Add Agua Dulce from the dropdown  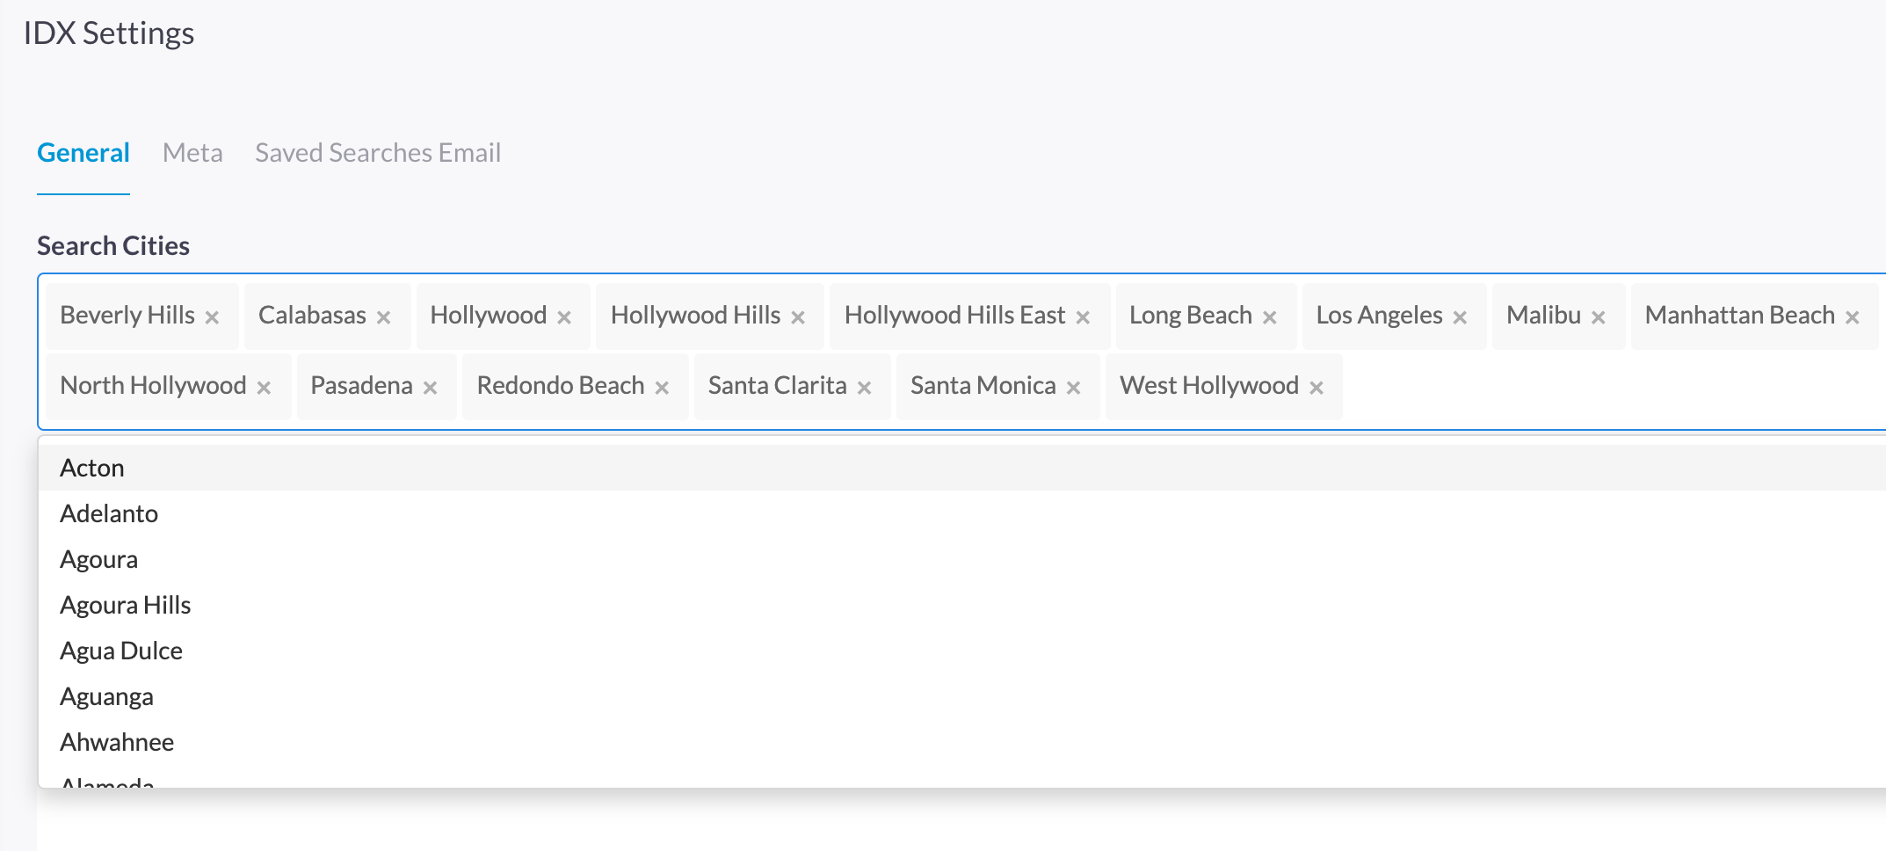click(121, 651)
